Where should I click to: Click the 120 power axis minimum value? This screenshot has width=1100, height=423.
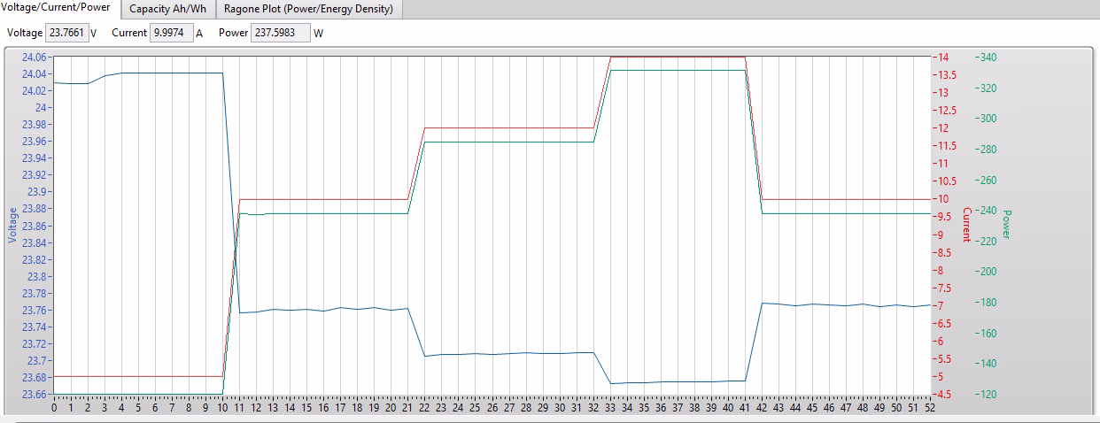988,395
